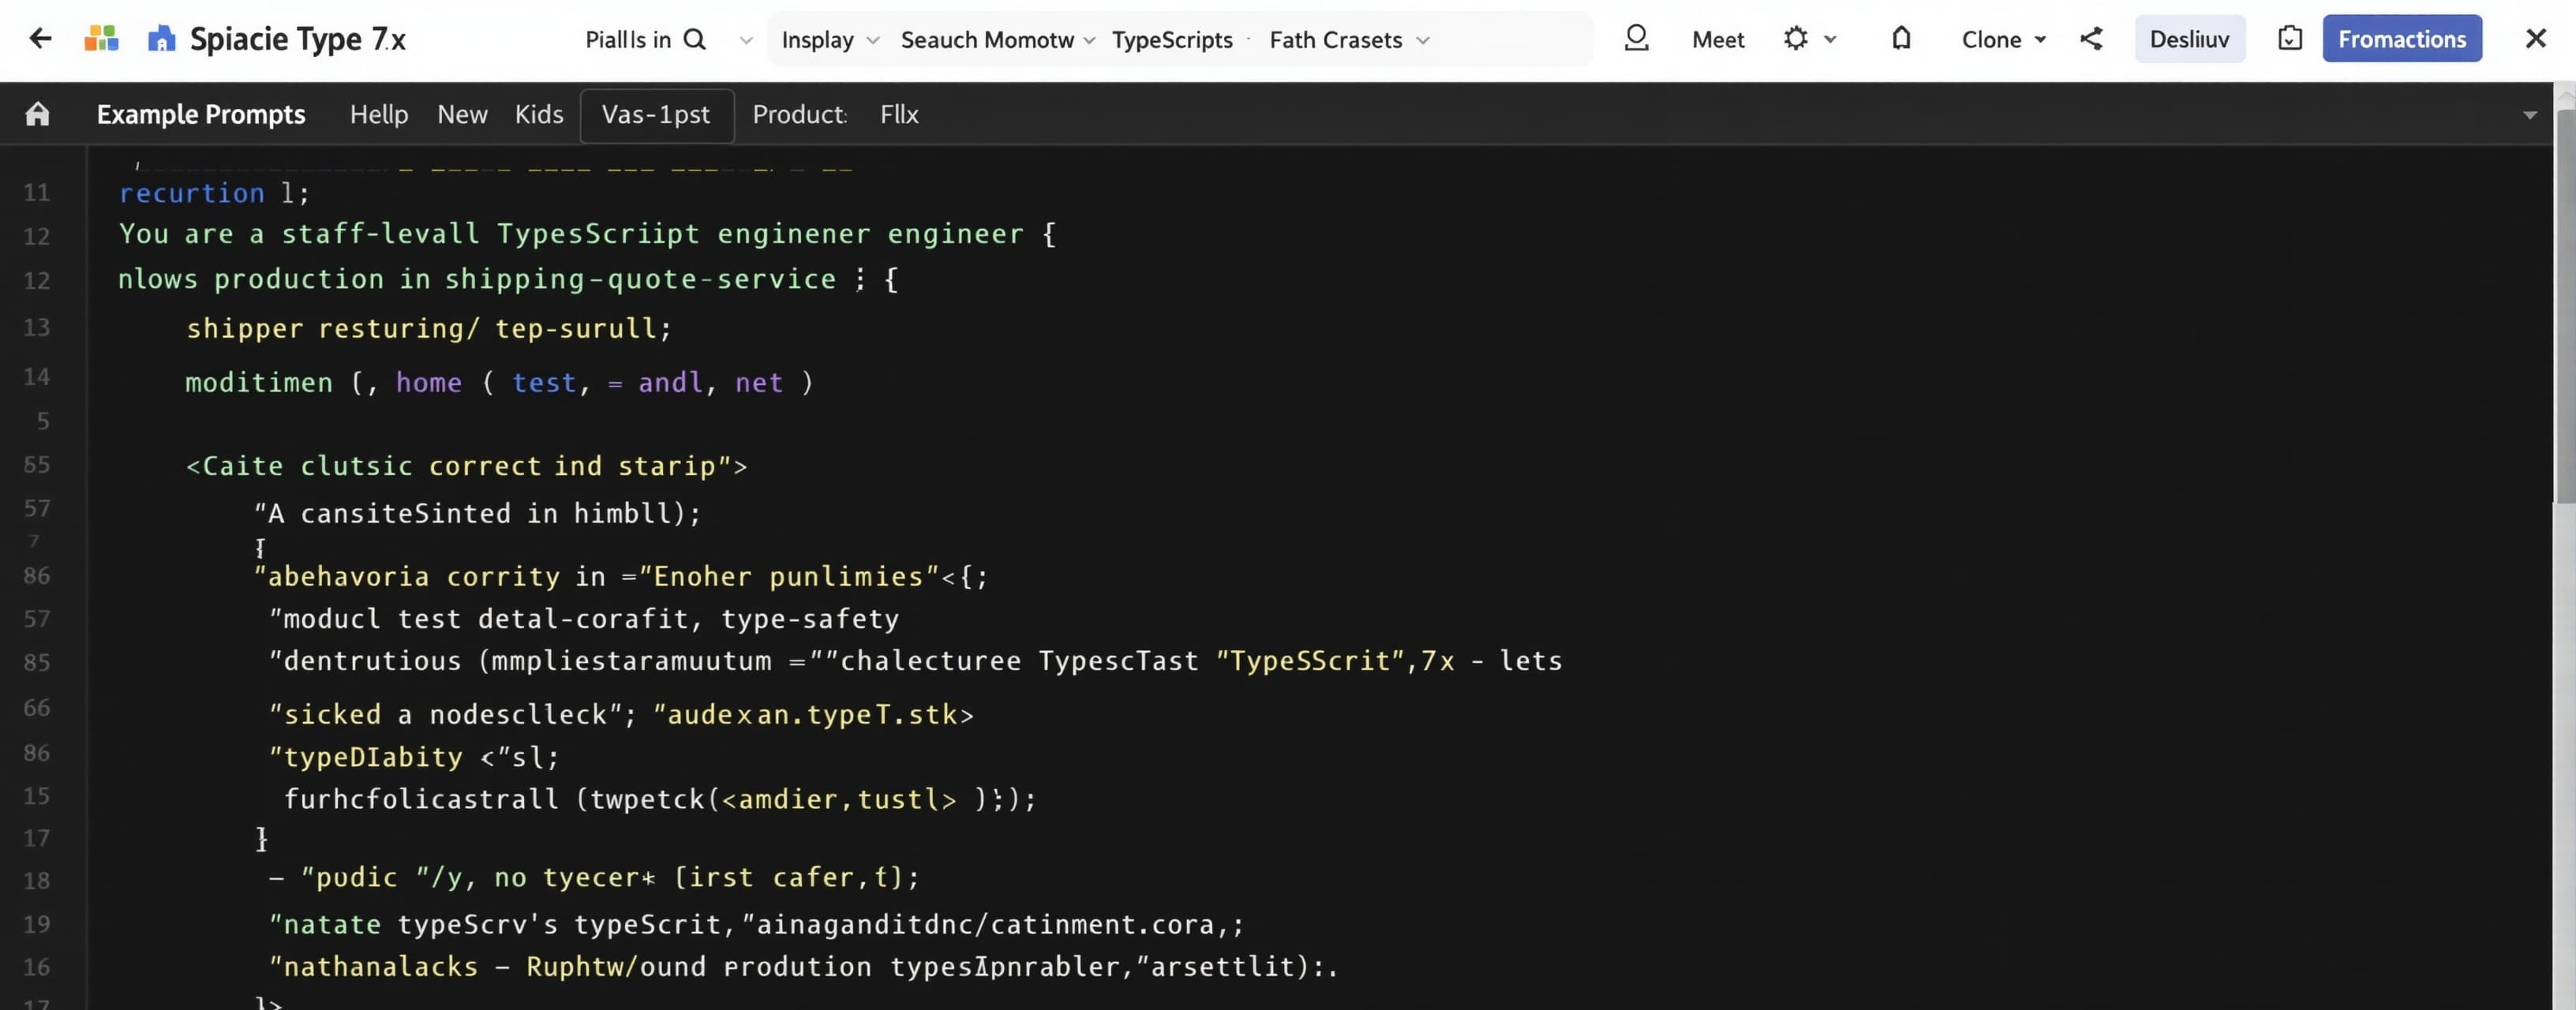Switch to the Kids tab
This screenshot has width=2576, height=1010.
click(x=539, y=114)
